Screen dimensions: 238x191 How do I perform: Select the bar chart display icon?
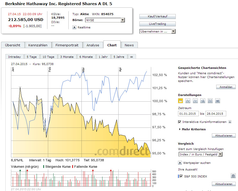pos(203,101)
